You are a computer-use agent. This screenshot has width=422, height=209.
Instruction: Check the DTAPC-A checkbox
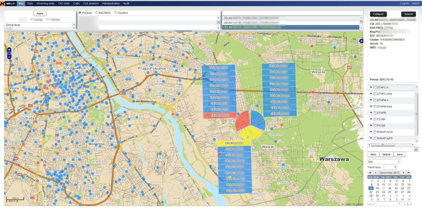[375, 87]
